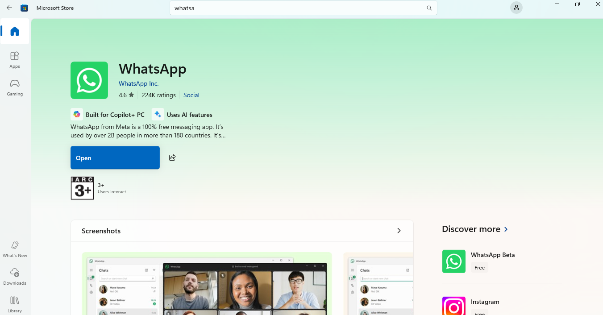Open the user profile account icon

[x=516, y=8]
